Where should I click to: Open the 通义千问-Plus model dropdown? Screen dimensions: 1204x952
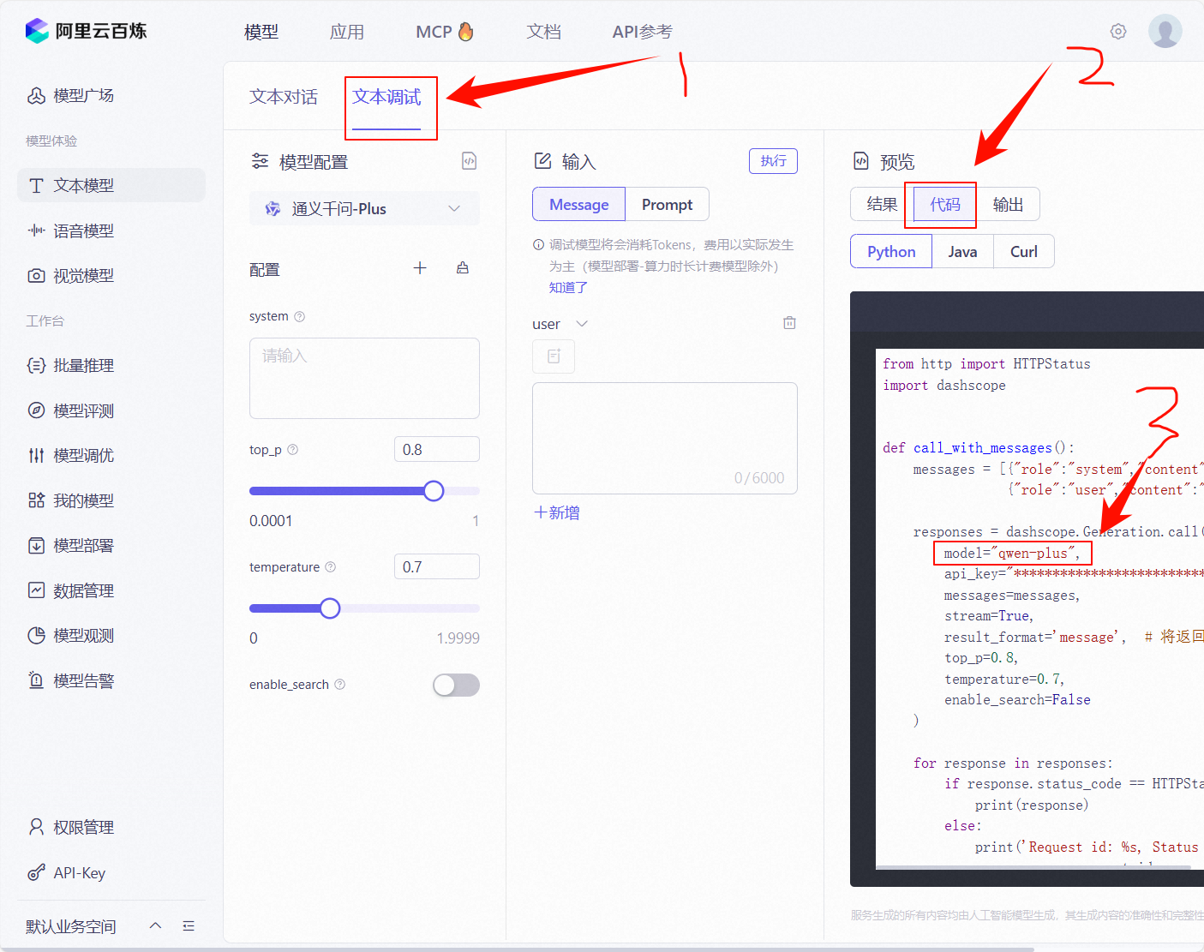pyautogui.click(x=364, y=208)
